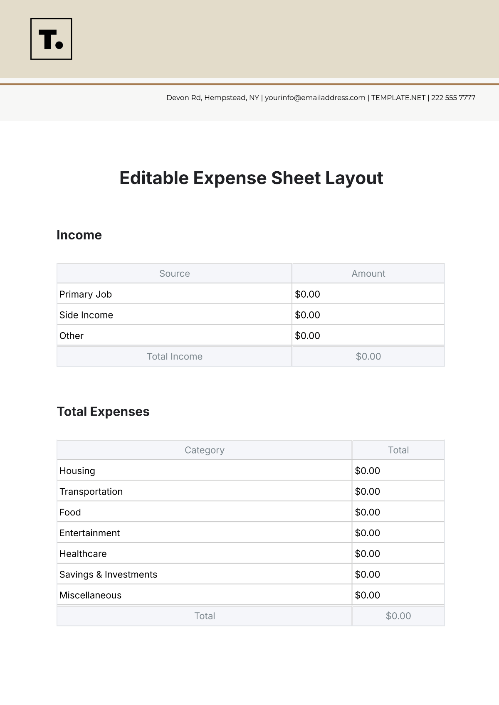This screenshot has height=705, width=499.
Task: Edit the Primary Job amount cell
Action: click(368, 294)
